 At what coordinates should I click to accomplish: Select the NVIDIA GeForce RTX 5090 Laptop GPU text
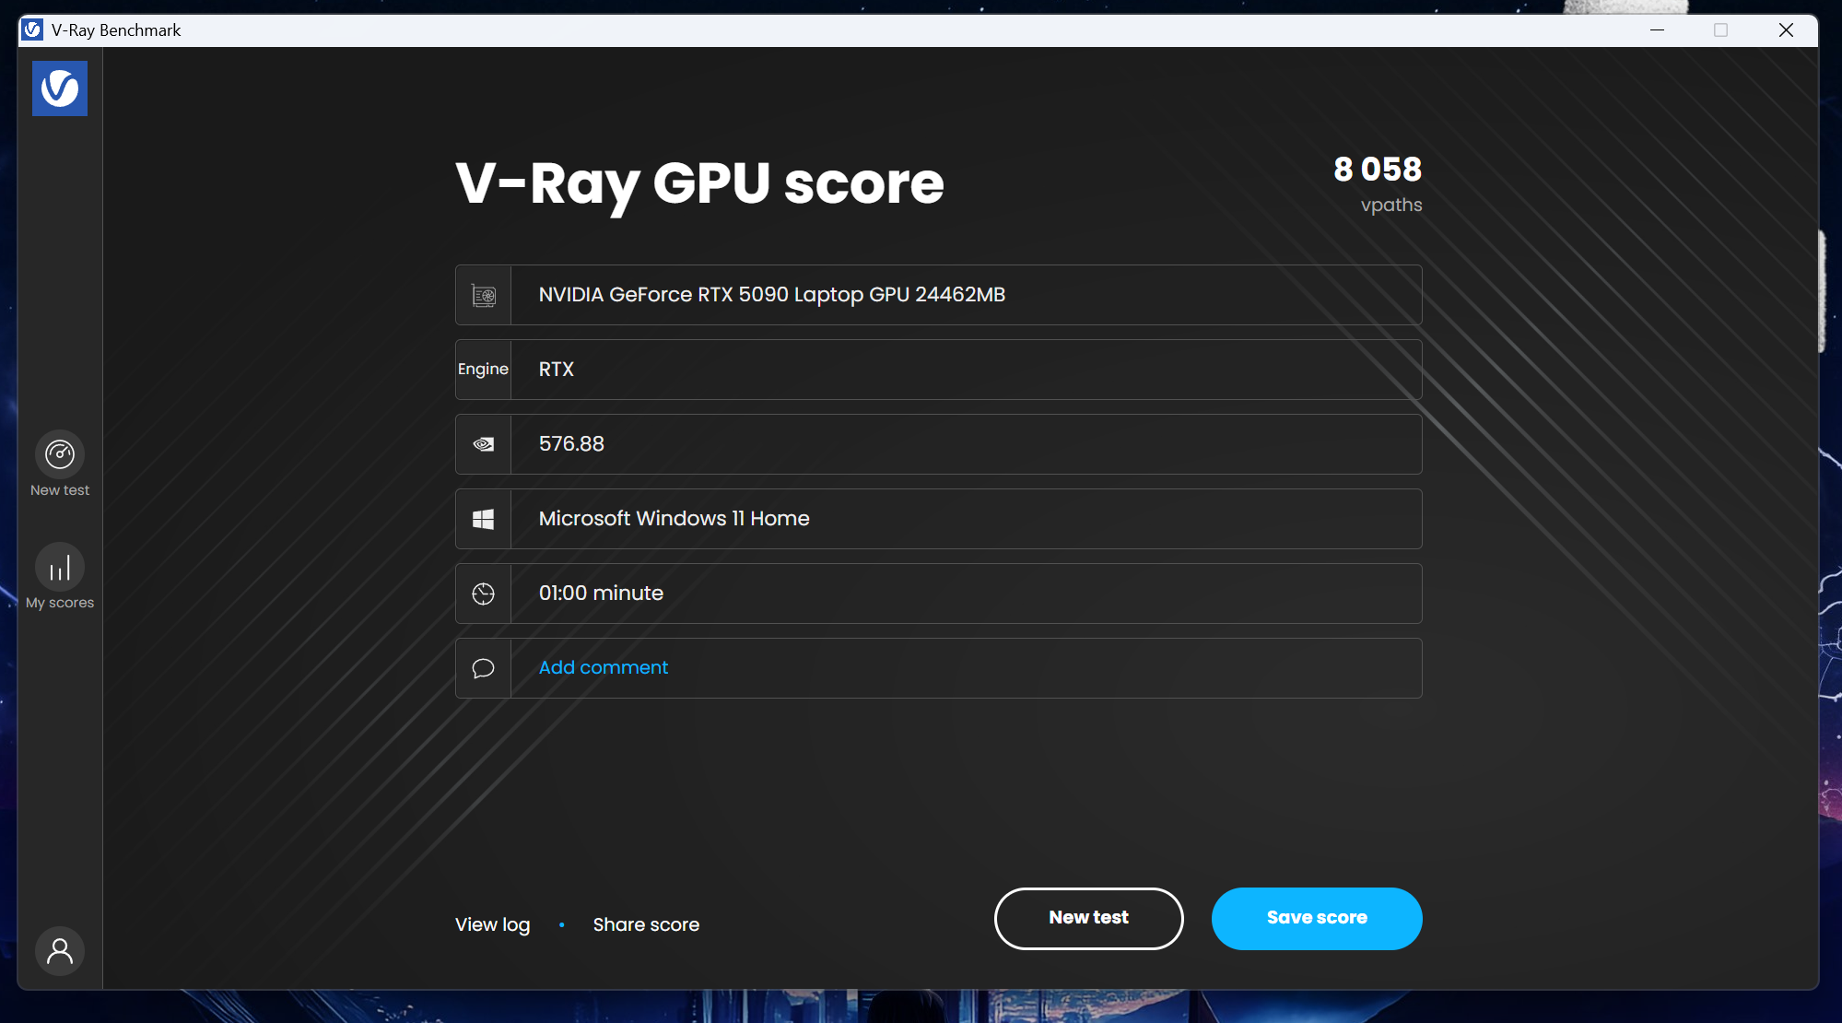point(772,295)
